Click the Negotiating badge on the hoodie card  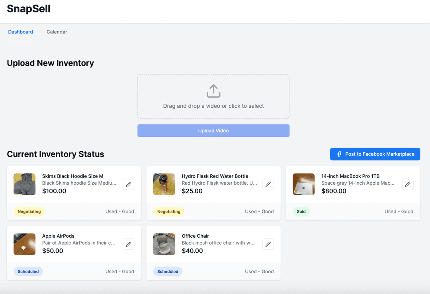click(29, 211)
